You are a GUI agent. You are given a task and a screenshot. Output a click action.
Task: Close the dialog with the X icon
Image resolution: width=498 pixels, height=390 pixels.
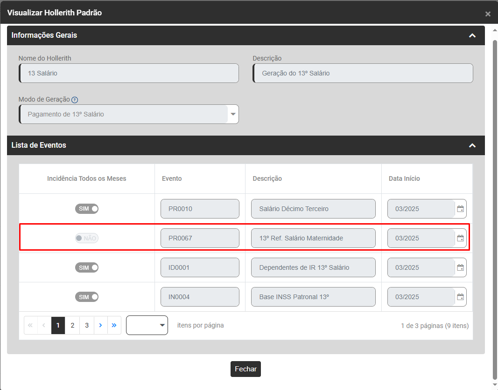[488, 14]
